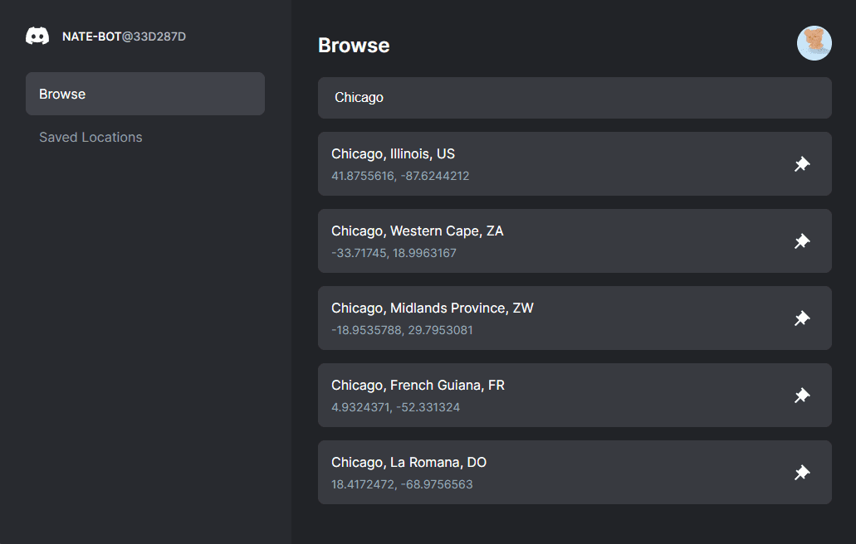Pin the Chicago, La Romana, DO location
856x544 pixels.
tap(801, 472)
